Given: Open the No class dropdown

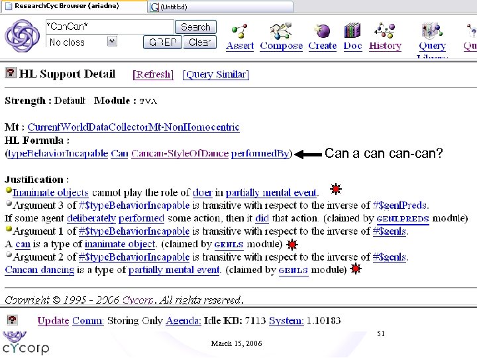Looking at the screenshot, I should point(112,41).
